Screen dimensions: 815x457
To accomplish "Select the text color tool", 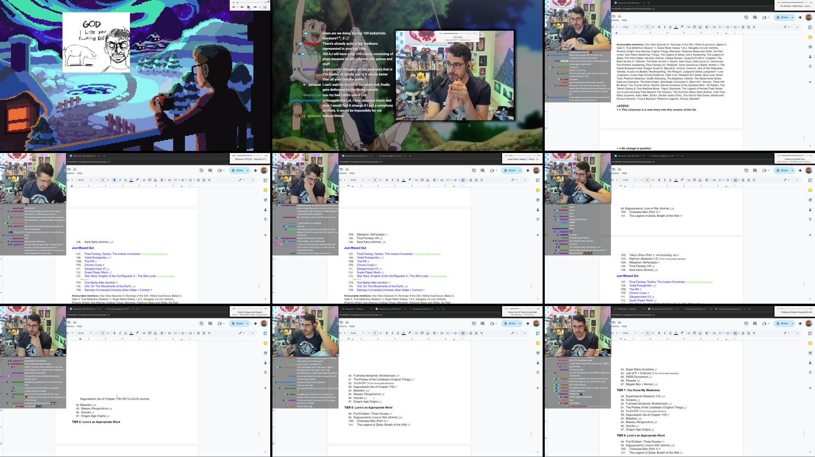I will [x=676, y=27].
